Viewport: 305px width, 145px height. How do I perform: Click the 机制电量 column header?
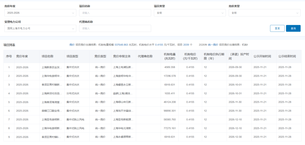tap(169, 56)
